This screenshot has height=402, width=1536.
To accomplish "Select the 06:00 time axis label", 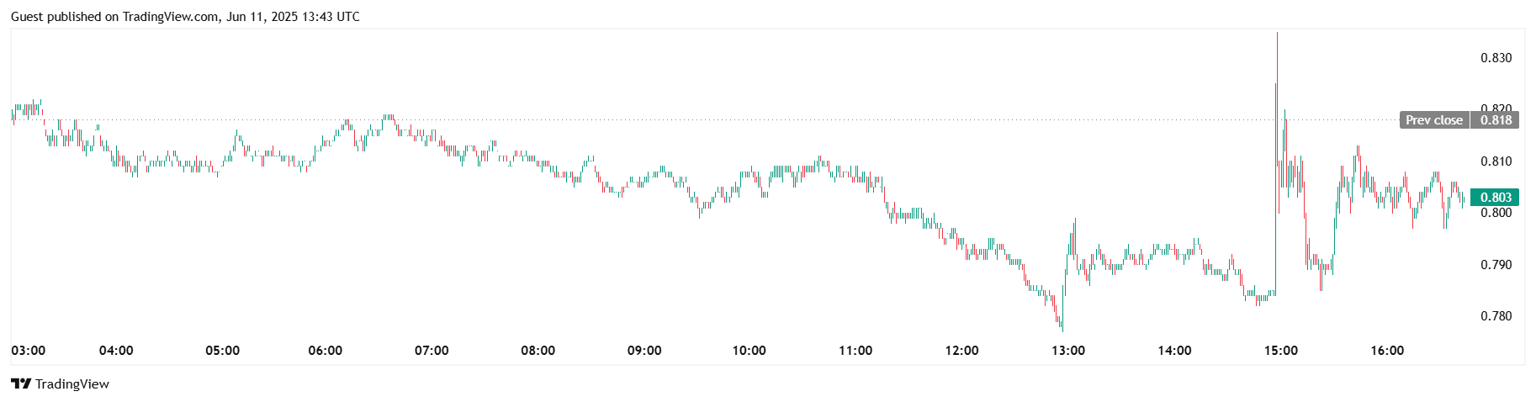I will (326, 351).
